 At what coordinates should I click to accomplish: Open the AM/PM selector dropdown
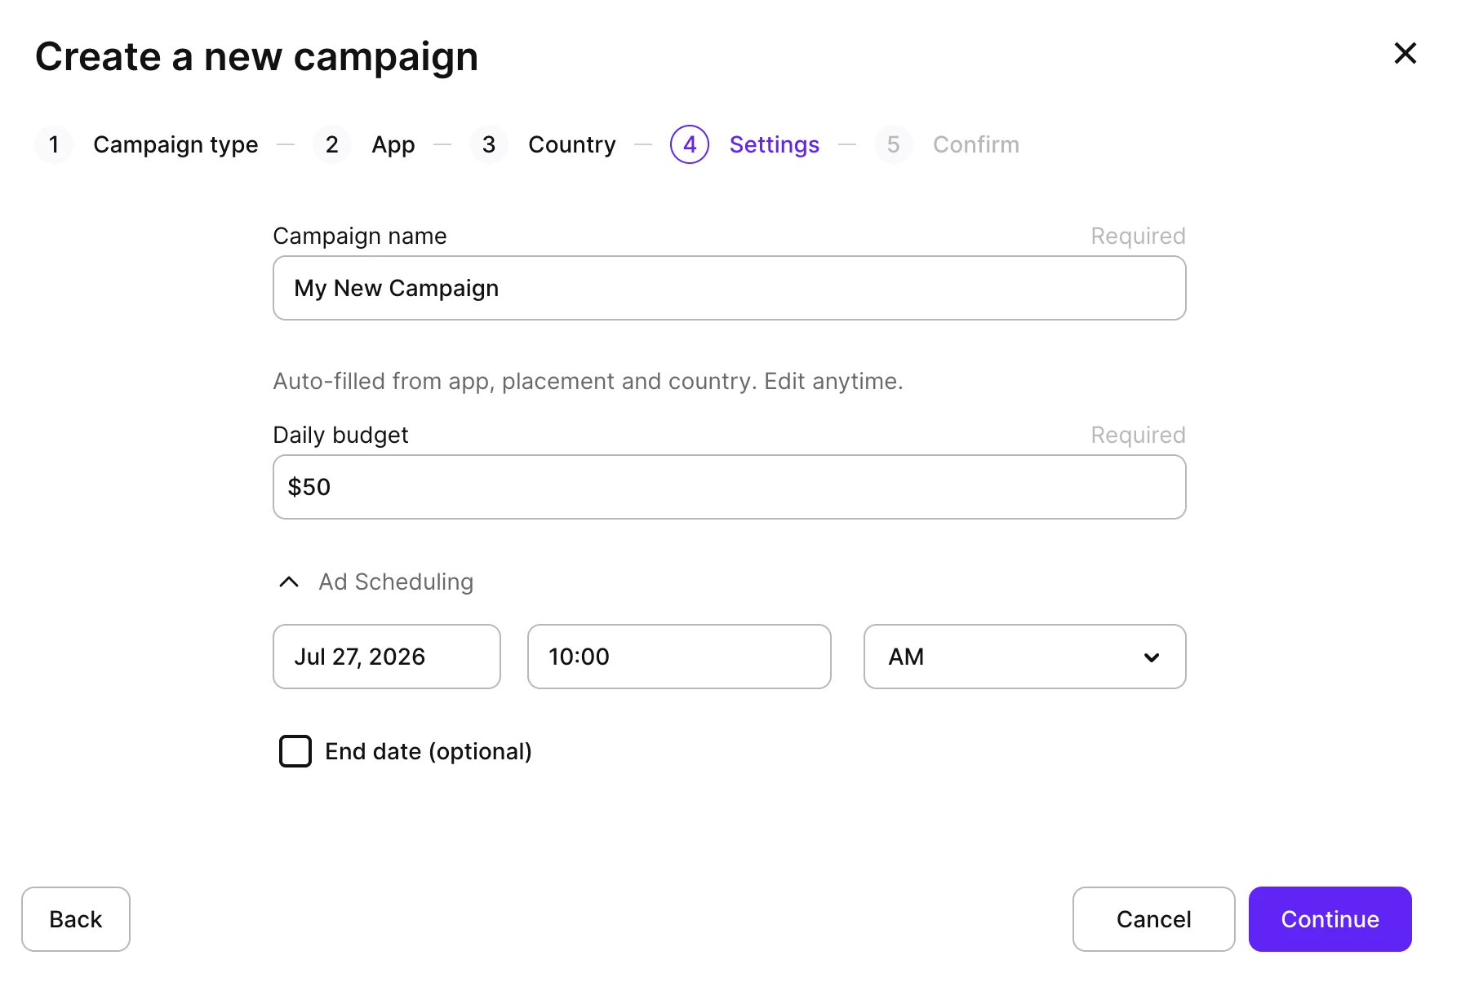[1024, 657]
